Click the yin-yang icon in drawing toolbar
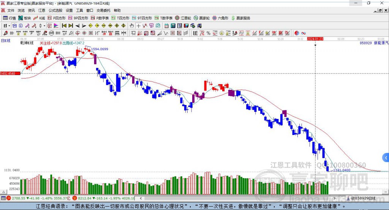 pos(297,33)
